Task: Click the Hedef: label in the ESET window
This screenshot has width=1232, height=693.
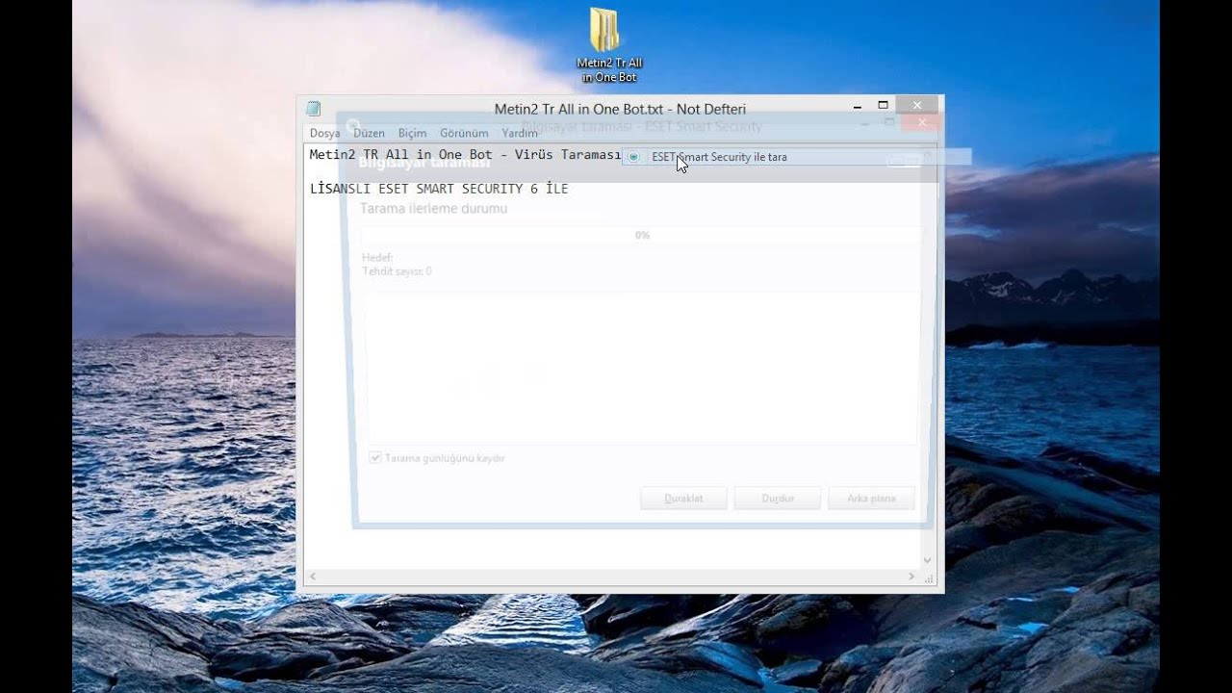Action: coord(377,258)
